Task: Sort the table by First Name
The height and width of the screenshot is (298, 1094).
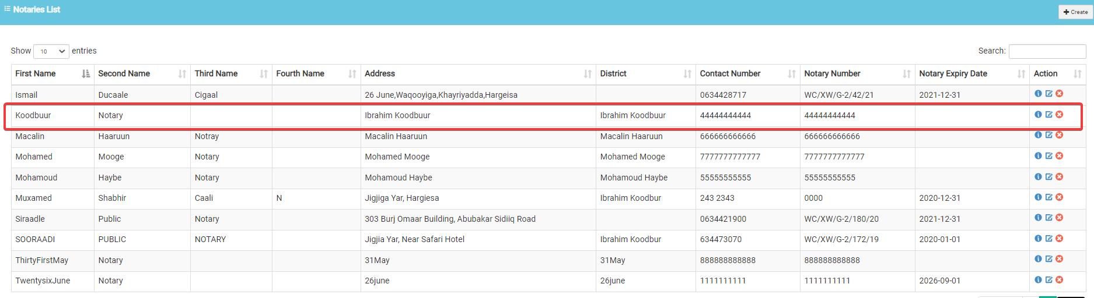Action: 53,74
